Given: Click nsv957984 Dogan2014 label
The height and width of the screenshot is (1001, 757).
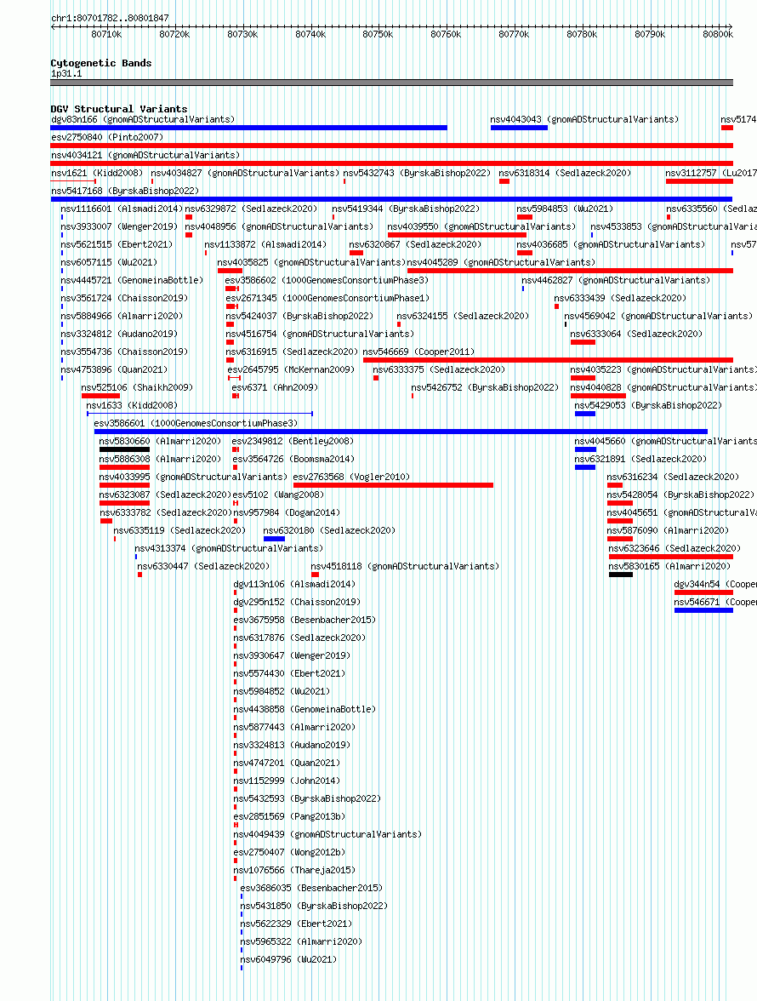Looking at the screenshot, I should click(x=287, y=512).
